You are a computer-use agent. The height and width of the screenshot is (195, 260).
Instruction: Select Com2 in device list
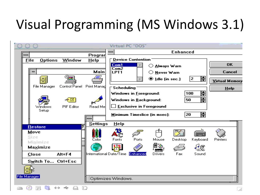(124, 69)
